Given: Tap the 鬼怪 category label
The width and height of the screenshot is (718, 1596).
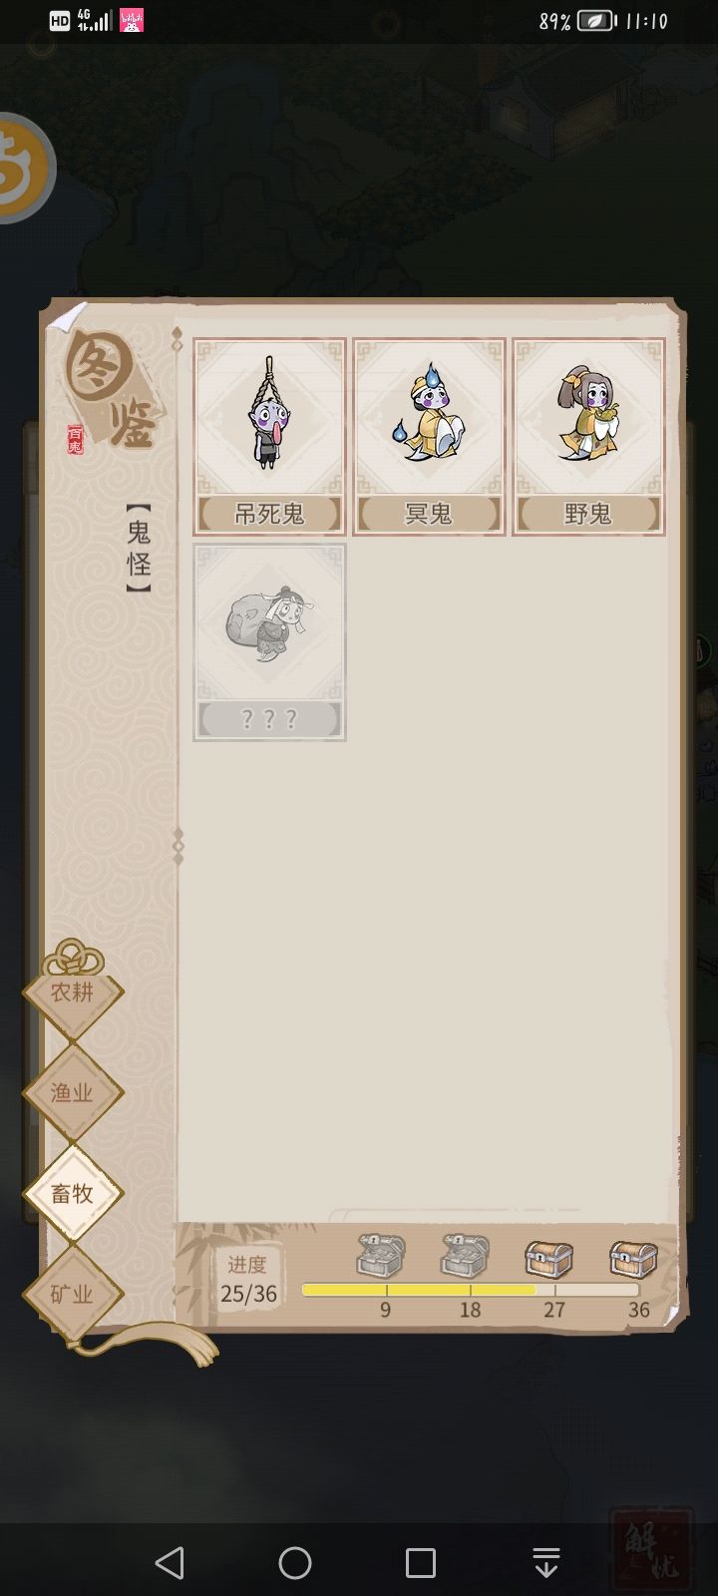Looking at the screenshot, I should click(x=139, y=549).
